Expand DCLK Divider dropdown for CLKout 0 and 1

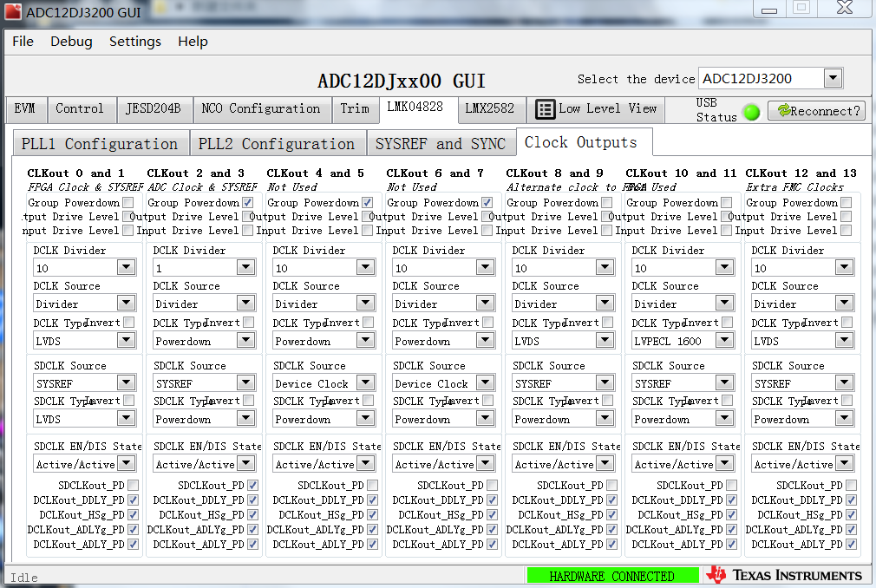point(127,267)
